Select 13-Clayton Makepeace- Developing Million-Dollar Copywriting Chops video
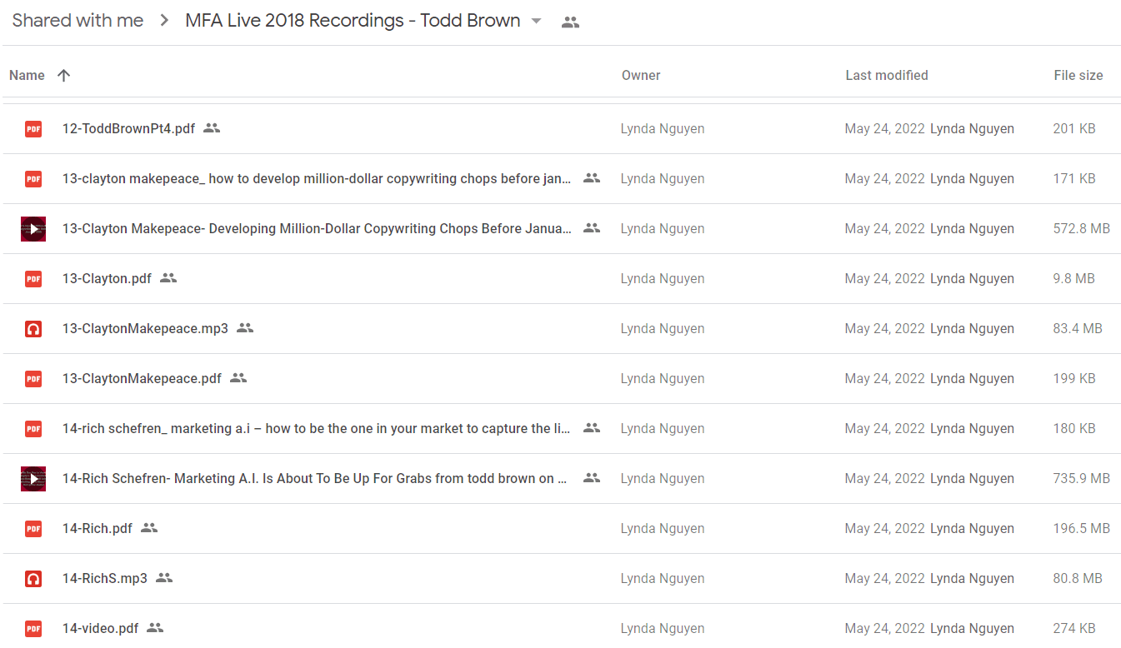 318,229
